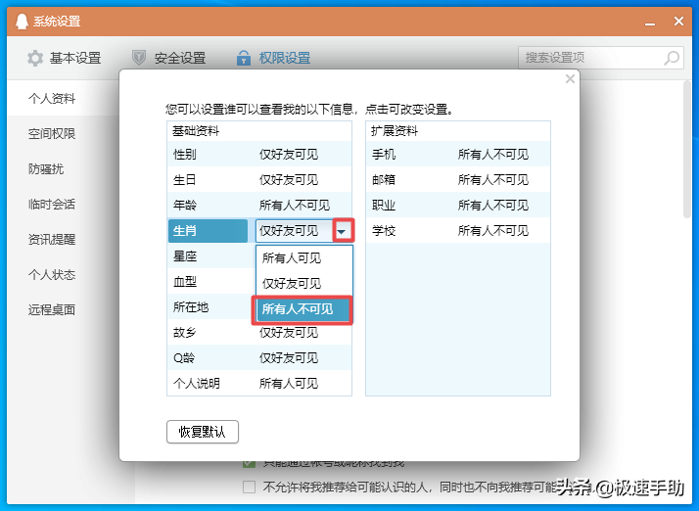Image resolution: width=699 pixels, height=511 pixels.
Task: Select the 血型 row label
Action: [x=185, y=282]
